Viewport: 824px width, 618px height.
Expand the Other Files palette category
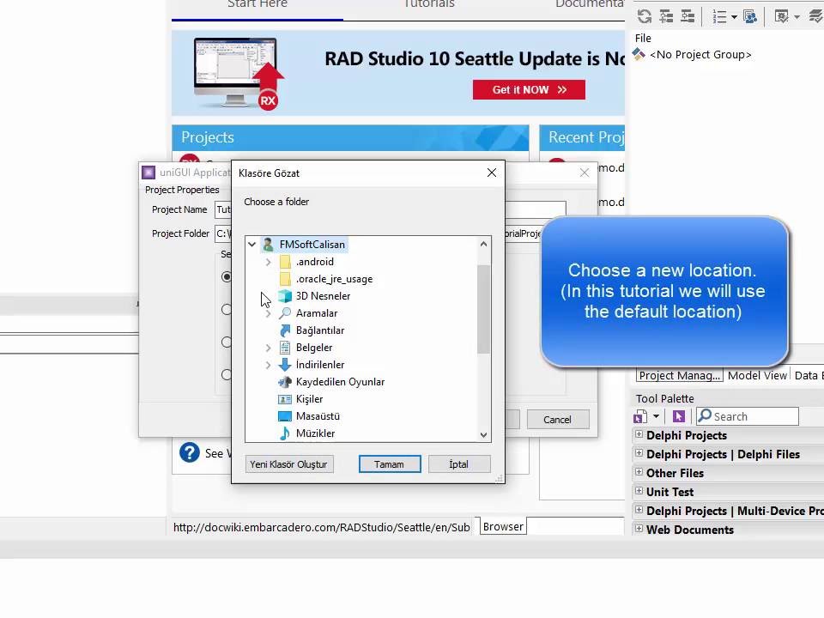coord(639,472)
